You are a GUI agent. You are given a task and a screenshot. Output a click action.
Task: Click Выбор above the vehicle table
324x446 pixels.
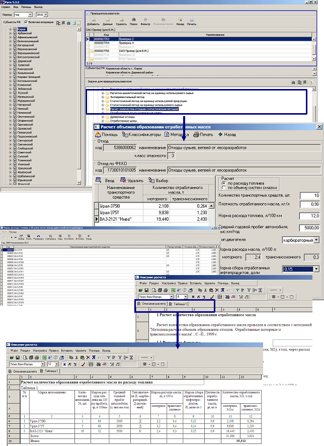point(158,180)
